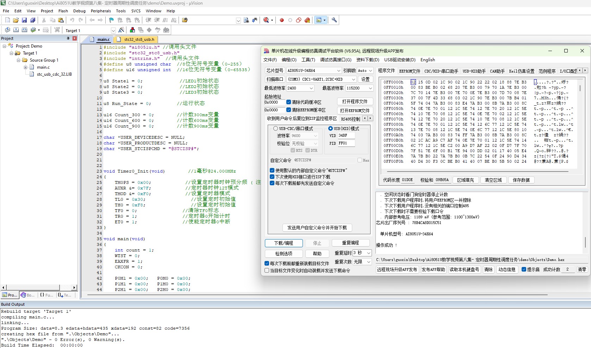Select the USB-CDC/串口模式 radio button
This screenshot has height=348, width=591.
pos(276,129)
